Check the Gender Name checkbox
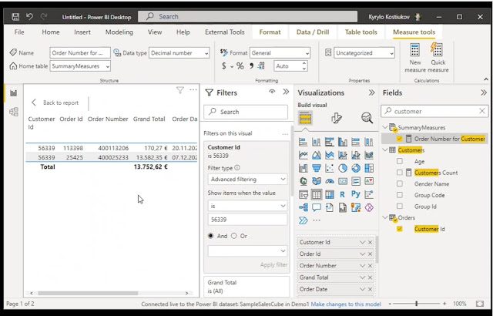Screen dimensions: 493x316 point(400,184)
